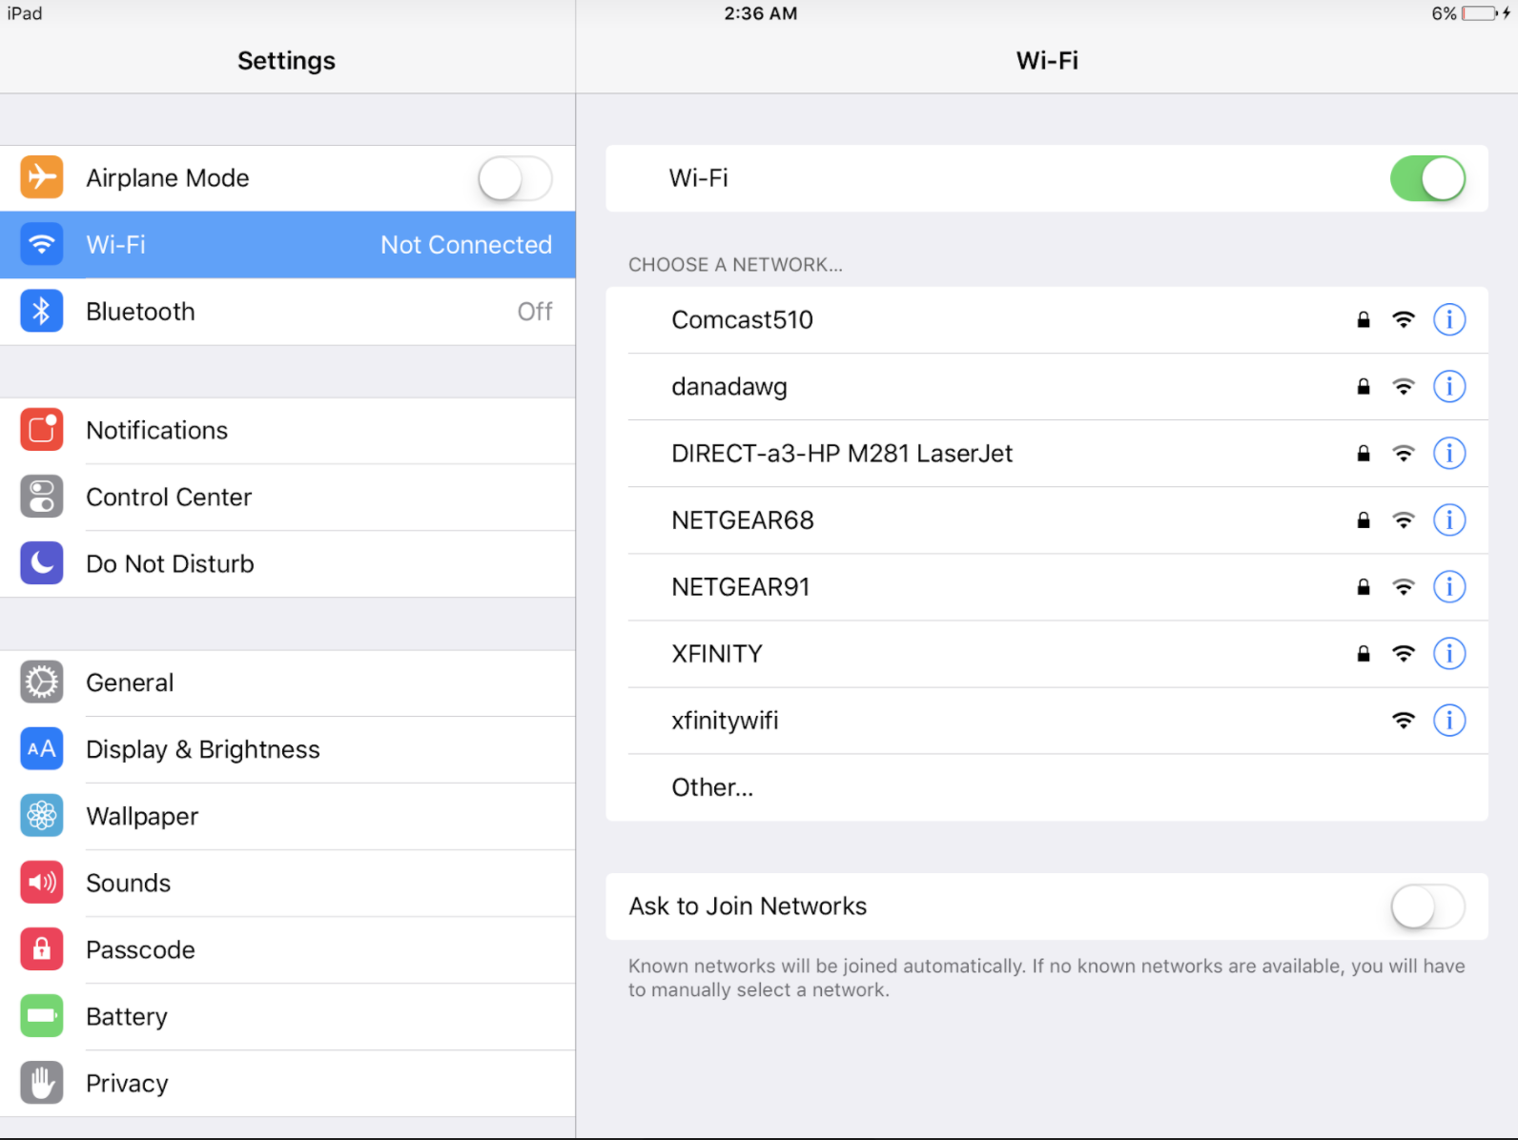Tap battery indicator in status bar

pyautogui.click(x=1479, y=13)
